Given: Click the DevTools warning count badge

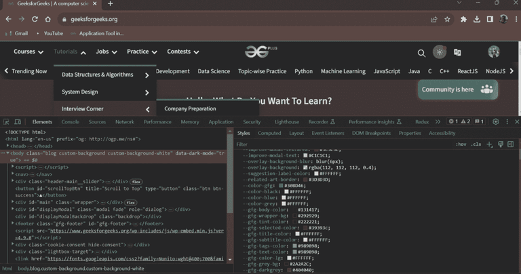Looking at the screenshot, I should coord(465,121).
